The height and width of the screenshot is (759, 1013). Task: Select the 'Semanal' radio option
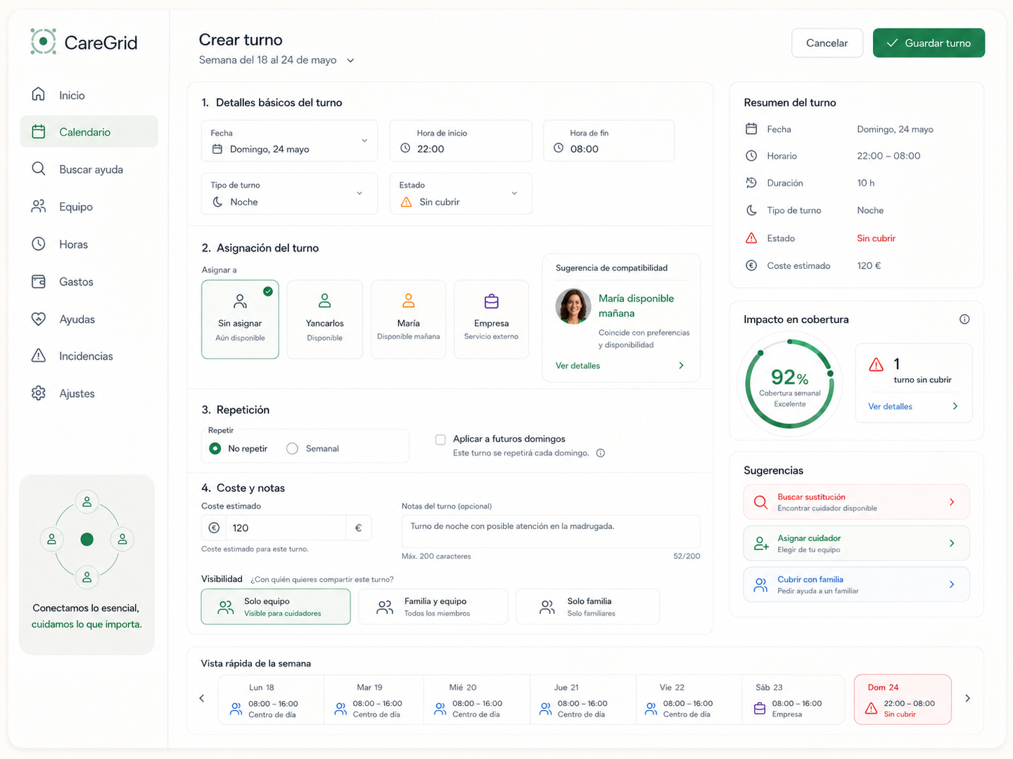292,449
